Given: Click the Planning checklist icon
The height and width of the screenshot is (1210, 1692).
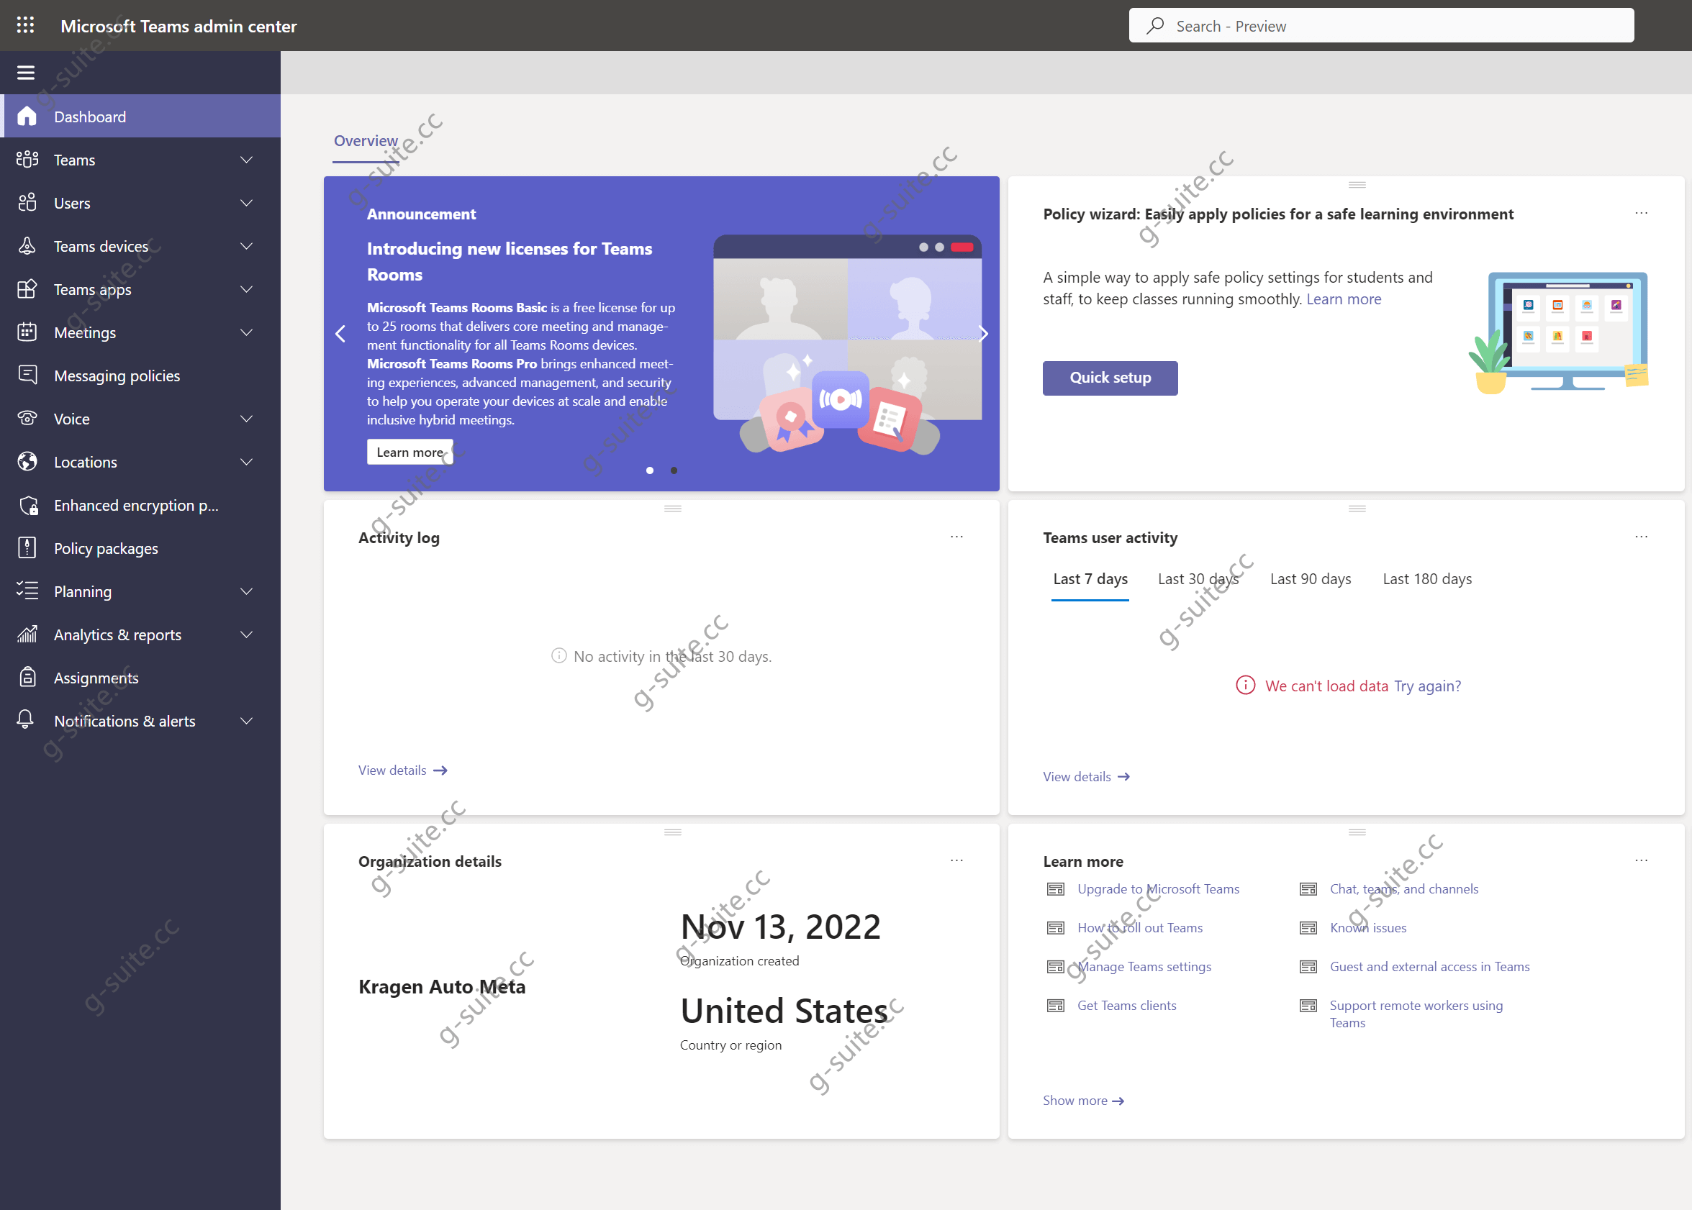Looking at the screenshot, I should (x=27, y=591).
